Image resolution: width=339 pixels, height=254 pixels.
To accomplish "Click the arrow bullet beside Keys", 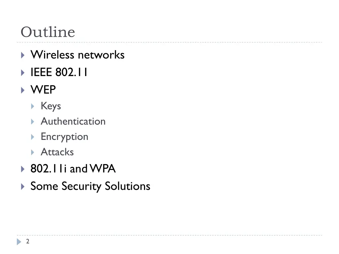I will pos(33,106).
